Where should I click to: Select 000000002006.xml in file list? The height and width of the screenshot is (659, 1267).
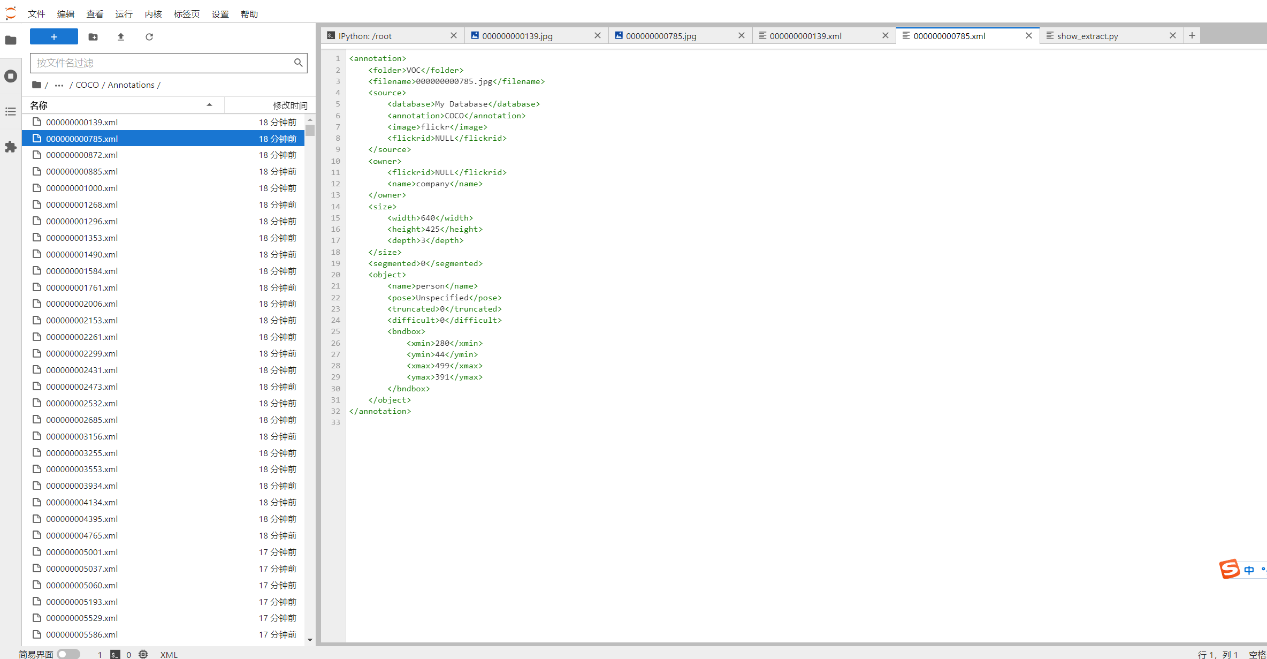pyautogui.click(x=82, y=304)
